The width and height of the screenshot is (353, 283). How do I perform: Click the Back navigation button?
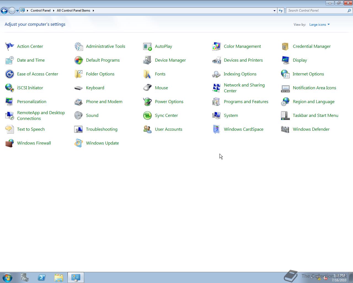tap(4, 11)
